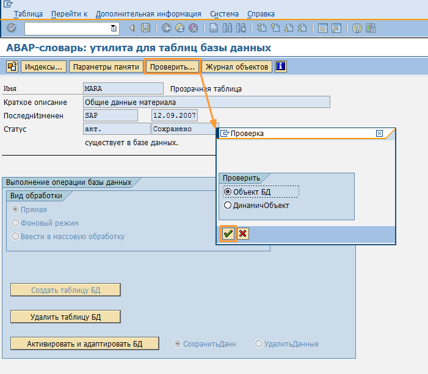The height and width of the screenshot is (374, 428).
Task: Cancel the Проверка dialog with the red X
Action: pos(242,234)
